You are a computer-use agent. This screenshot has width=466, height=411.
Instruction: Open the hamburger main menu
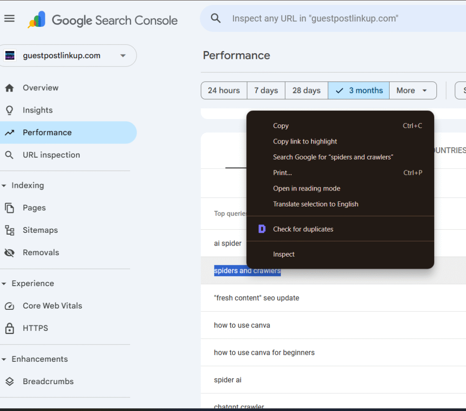pyautogui.click(x=9, y=19)
